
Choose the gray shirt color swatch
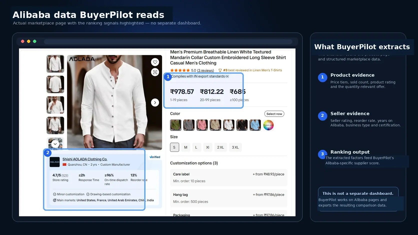pyautogui.click(x=189, y=125)
